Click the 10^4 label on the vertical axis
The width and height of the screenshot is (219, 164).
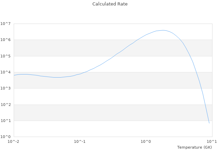(x=6, y=72)
